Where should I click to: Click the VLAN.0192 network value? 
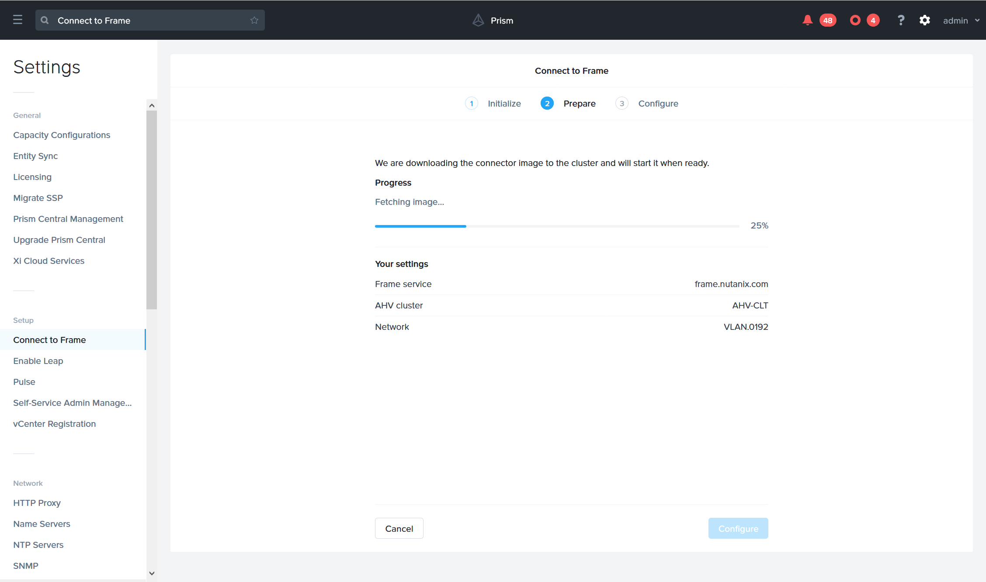746,327
